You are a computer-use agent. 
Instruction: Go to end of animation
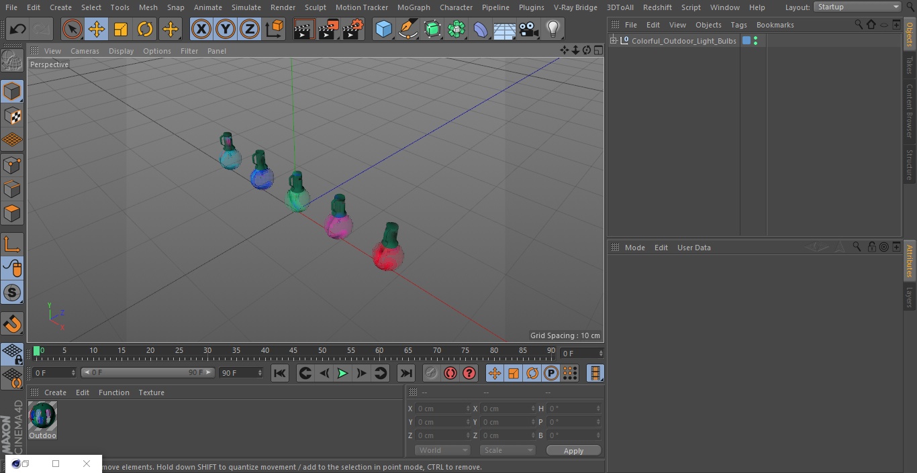(x=406, y=374)
